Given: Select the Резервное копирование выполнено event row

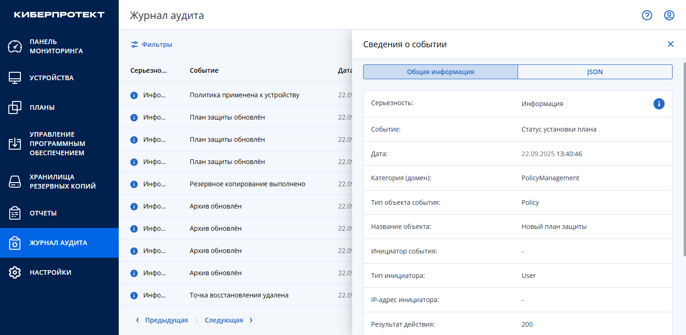Looking at the screenshot, I should click(247, 184).
